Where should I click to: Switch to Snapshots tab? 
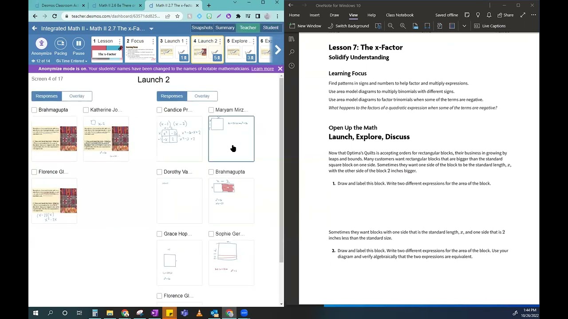coord(202,28)
